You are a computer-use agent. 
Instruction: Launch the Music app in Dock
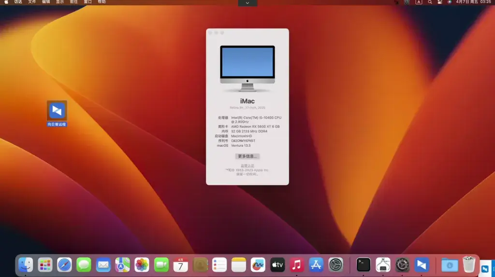tap(297, 265)
